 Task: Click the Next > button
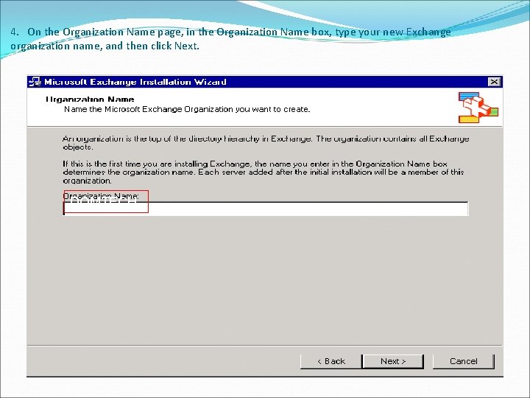pos(393,361)
